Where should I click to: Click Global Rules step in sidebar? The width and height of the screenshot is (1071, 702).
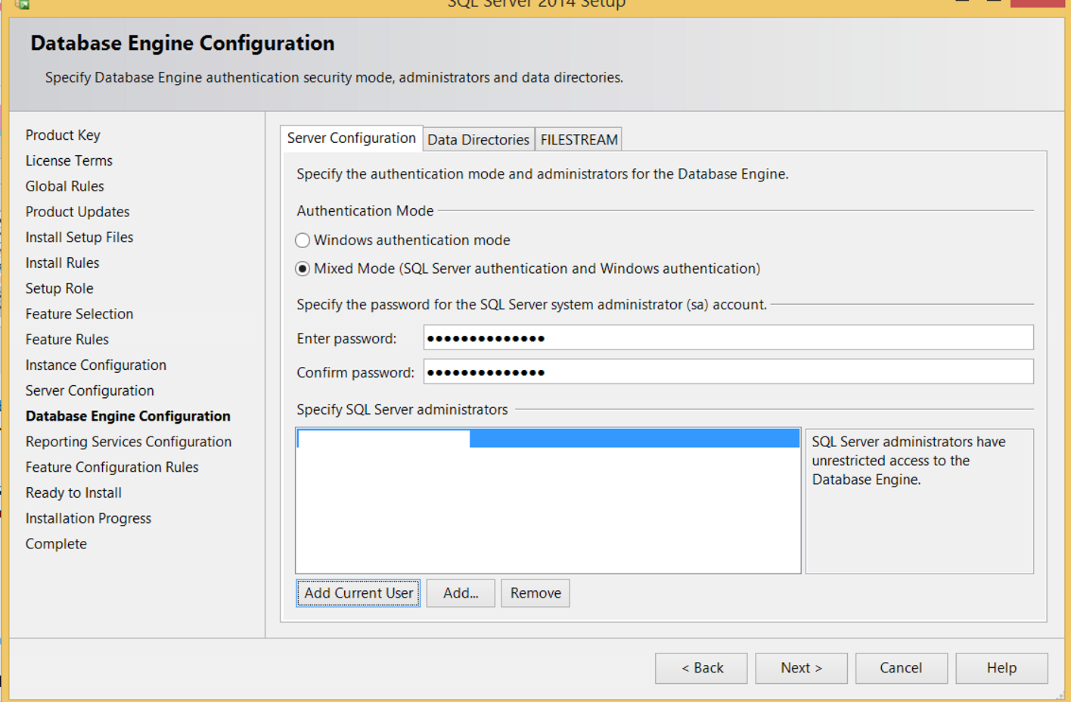[65, 187]
